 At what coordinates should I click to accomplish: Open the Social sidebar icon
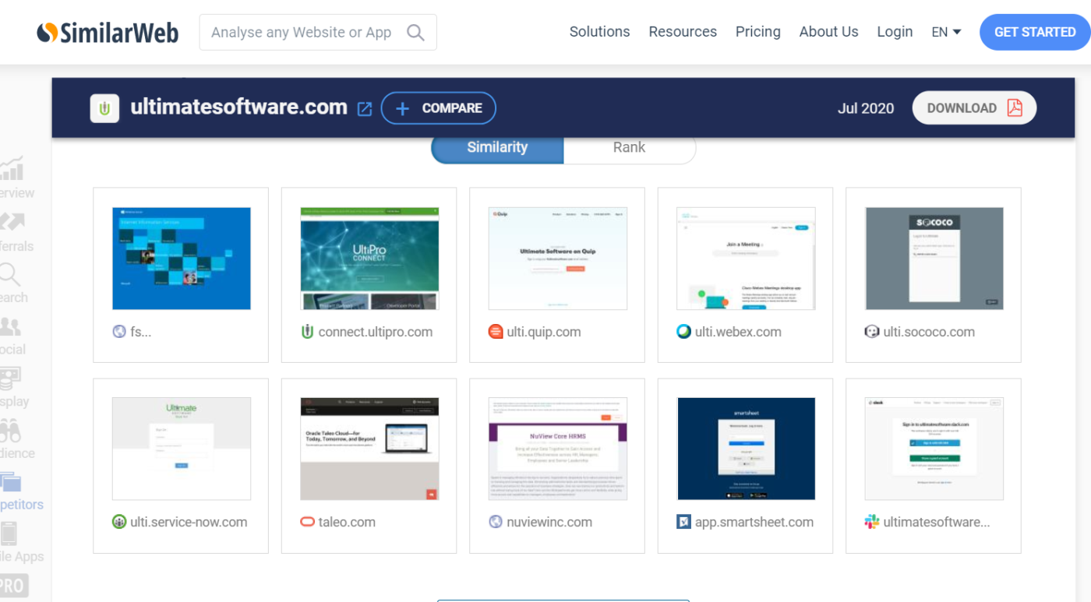pyautogui.click(x=12, y=326)
